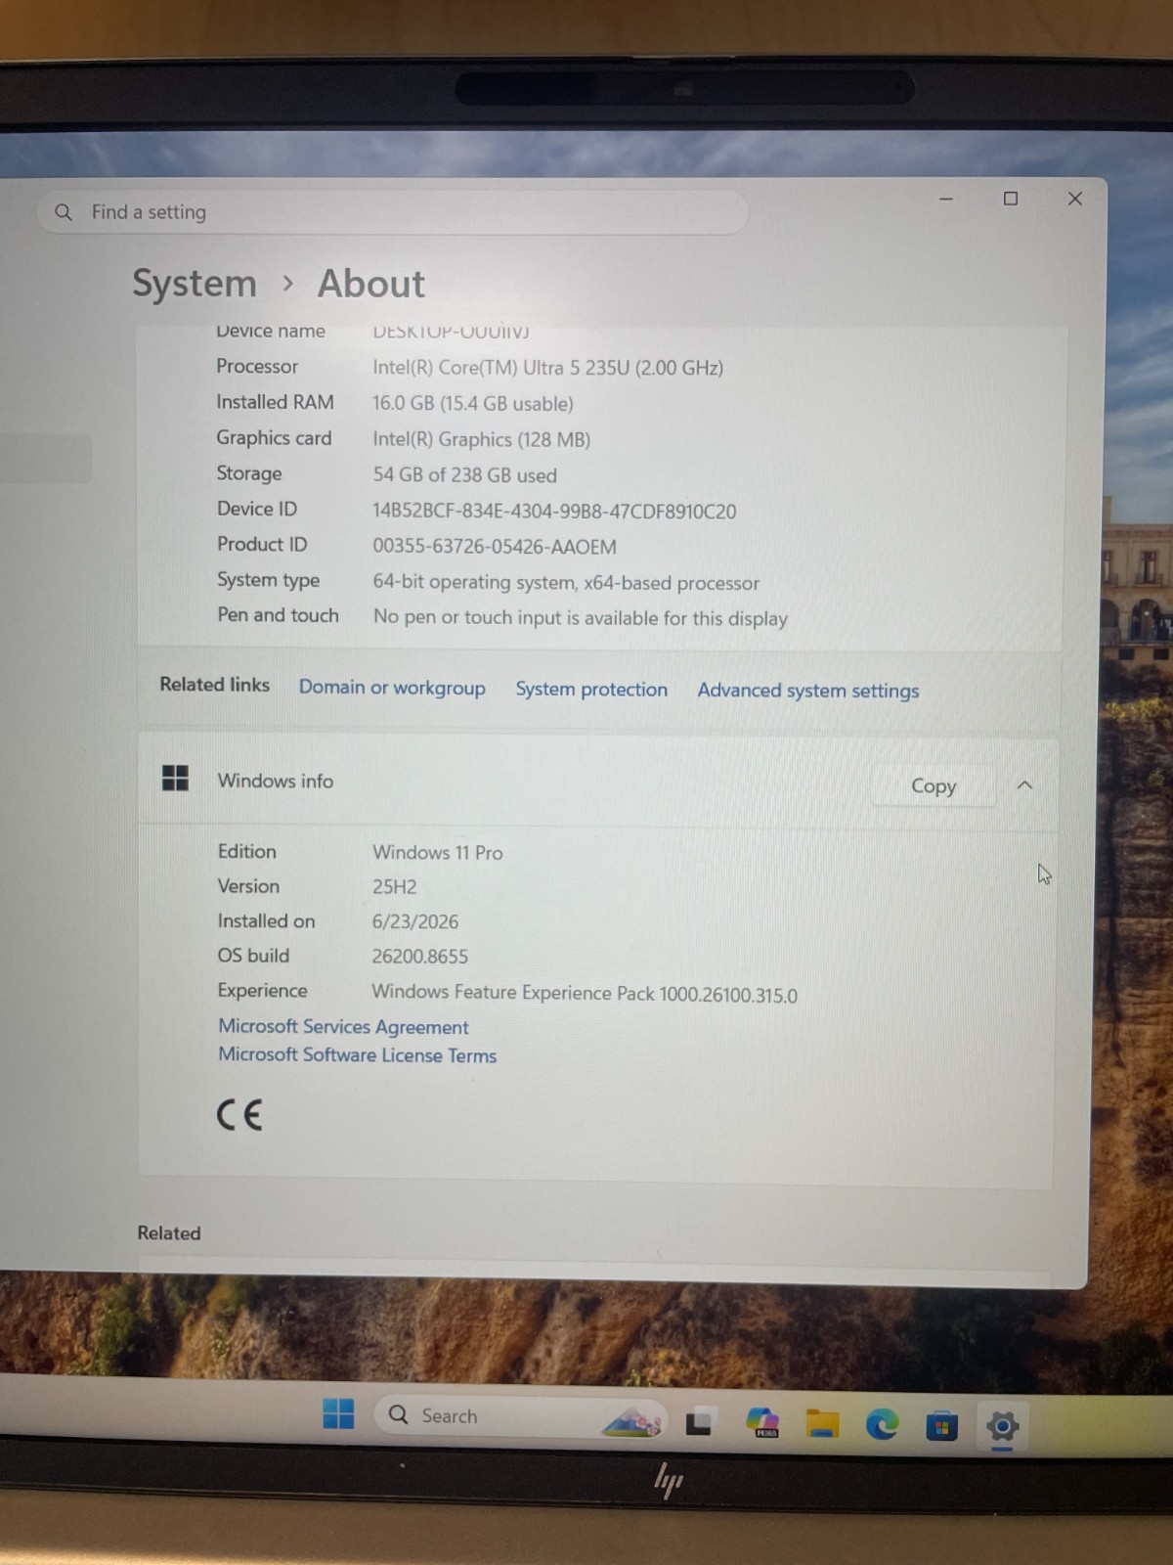Open File Explorer from taskbar
Image resolution: width=1173 pixels, height=1565 pixels.
coord(822,1424)
